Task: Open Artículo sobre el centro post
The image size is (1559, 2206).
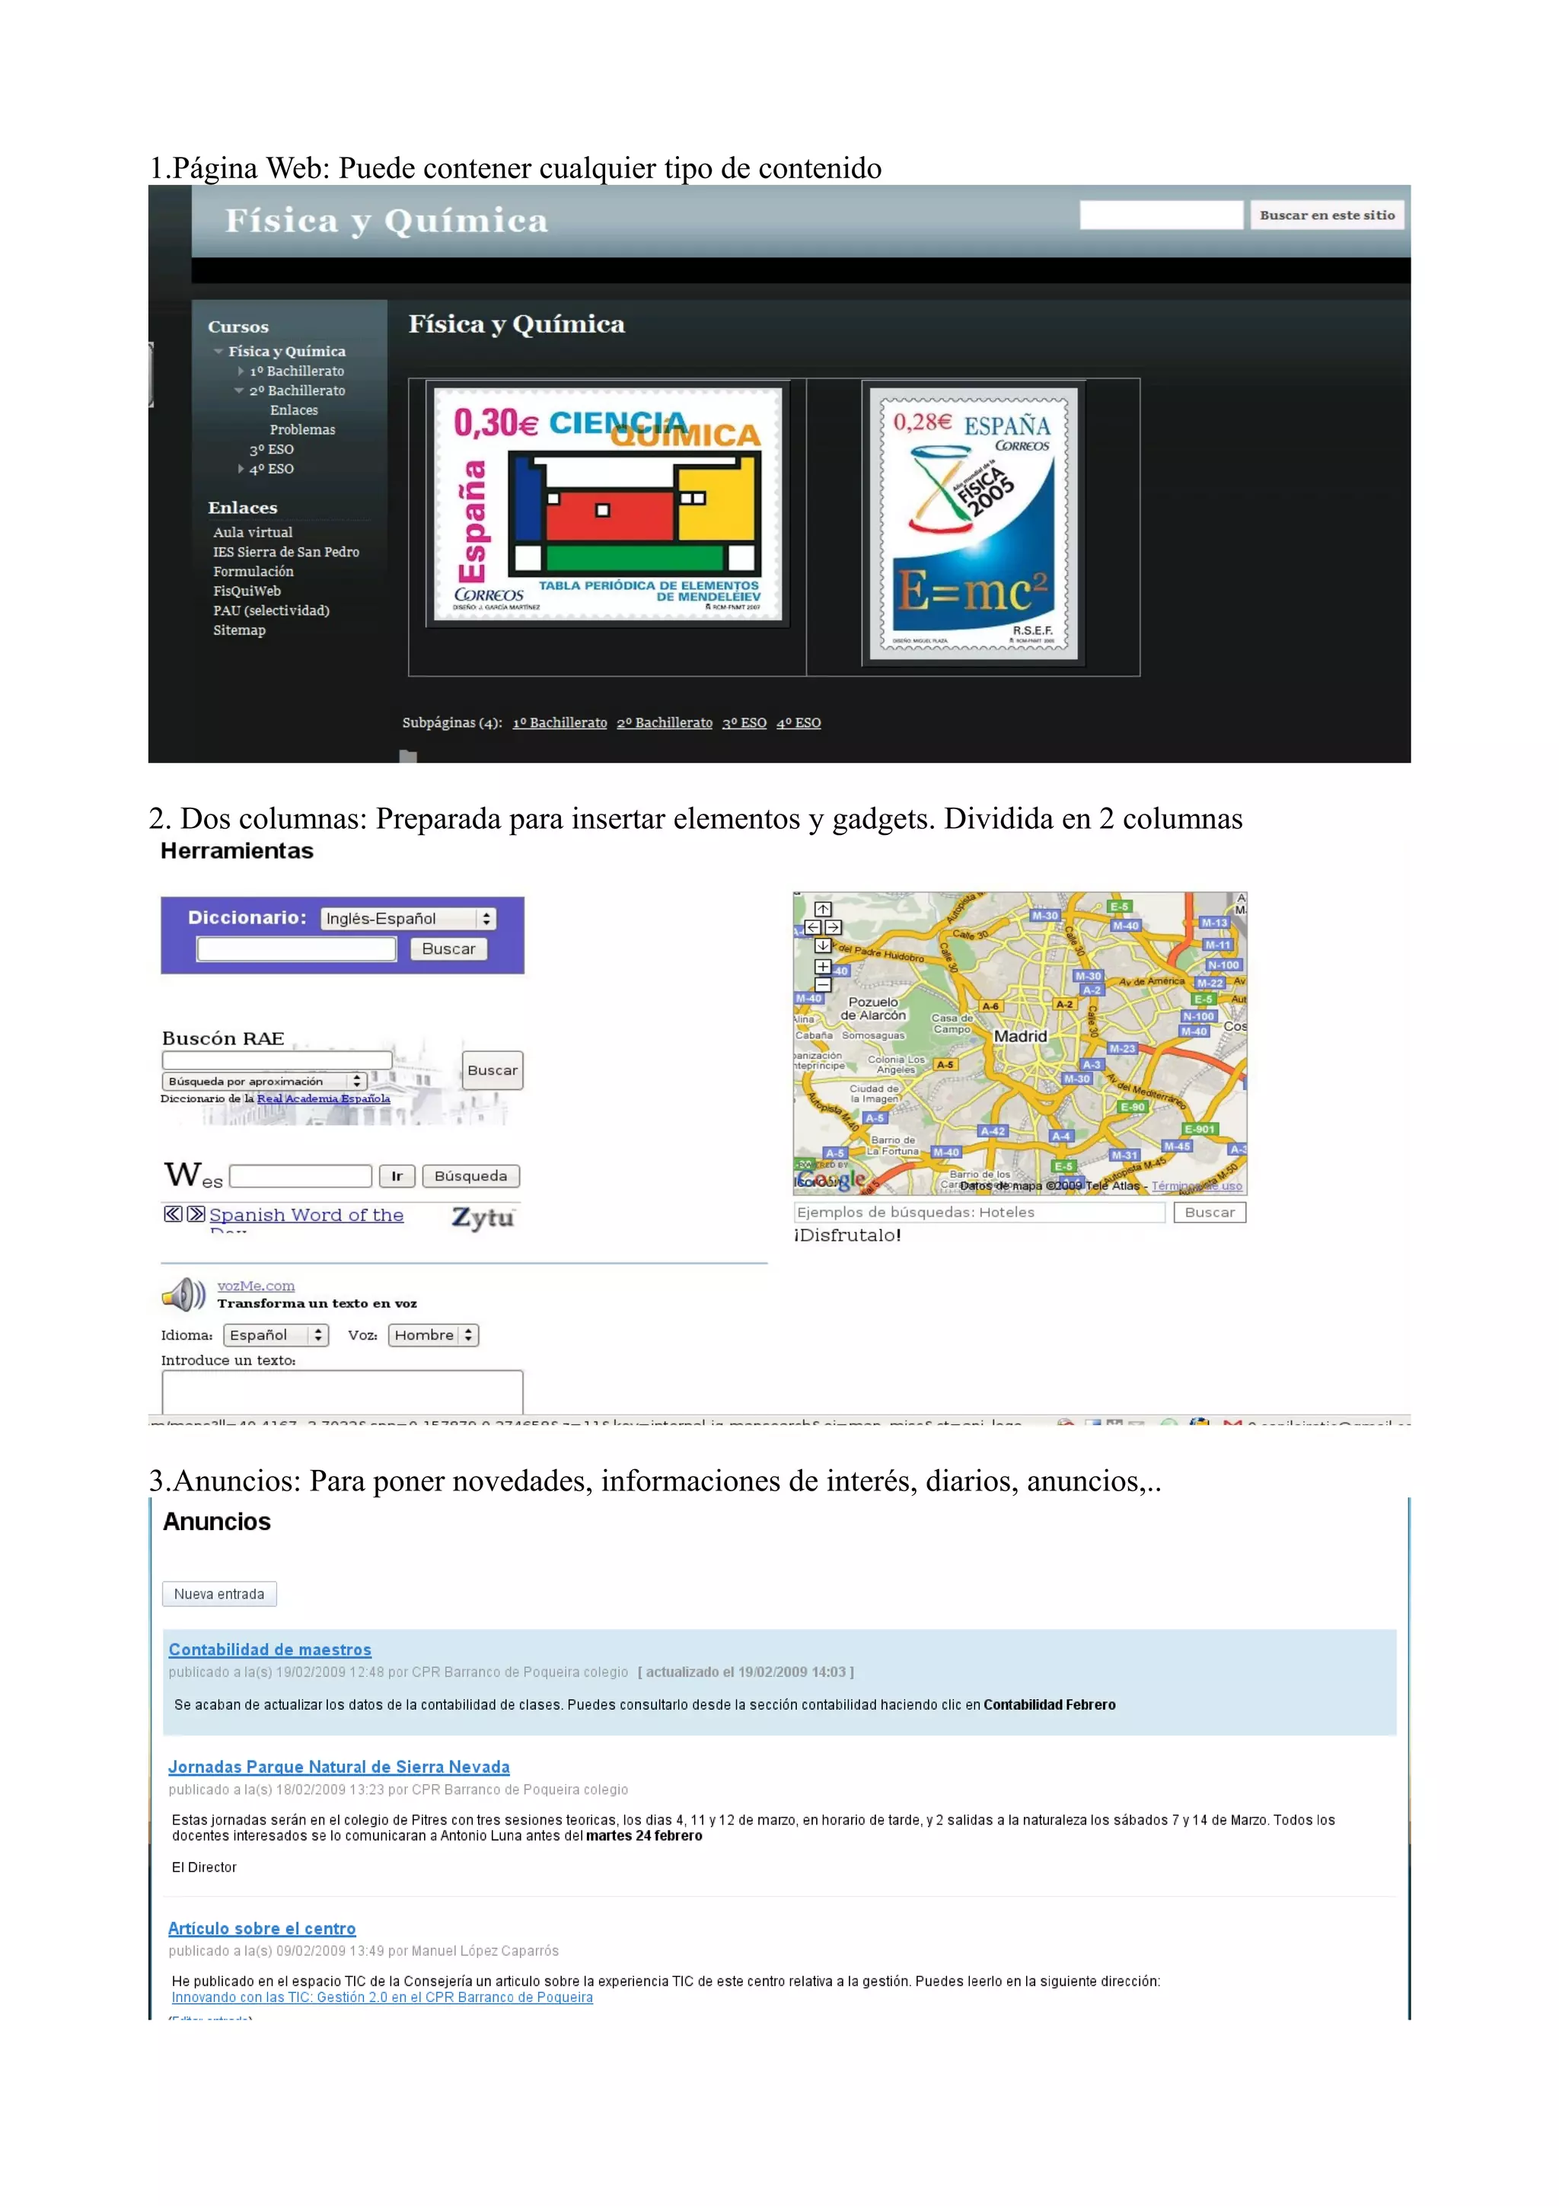Action: tap(262, 1928)
